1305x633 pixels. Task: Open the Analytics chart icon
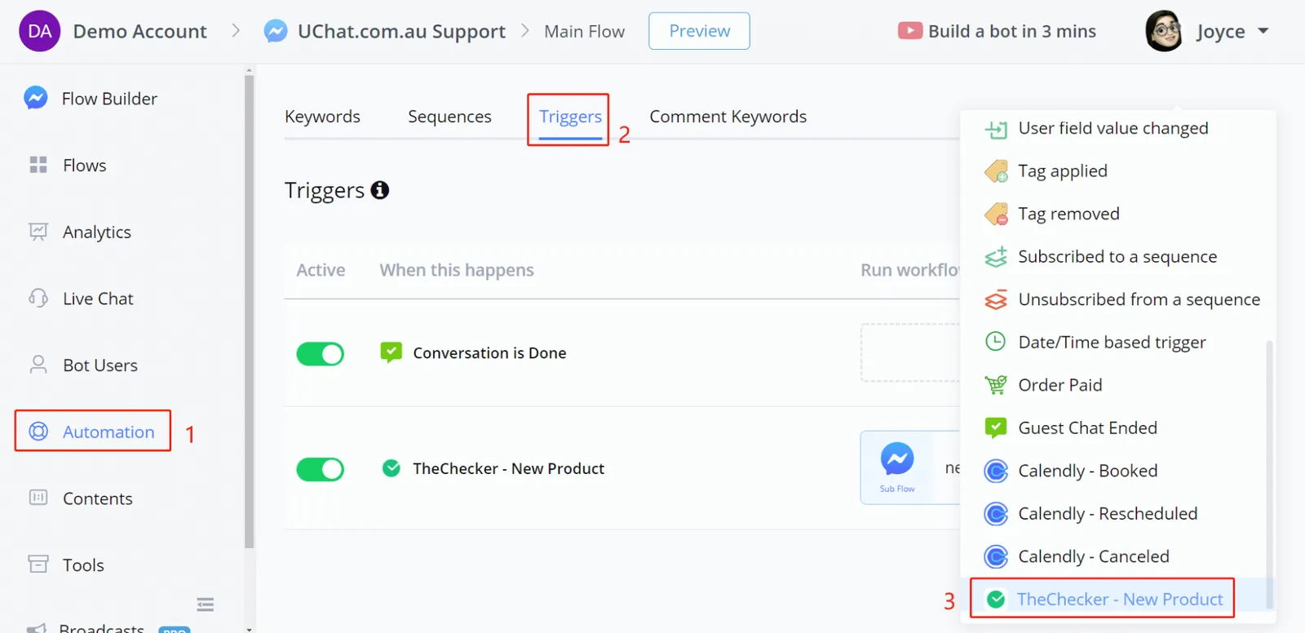click(38, 232)
